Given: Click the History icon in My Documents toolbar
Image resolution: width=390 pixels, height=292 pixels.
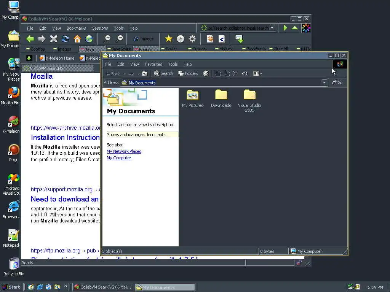Looking at the screenshot, I should tap(206, 73).
